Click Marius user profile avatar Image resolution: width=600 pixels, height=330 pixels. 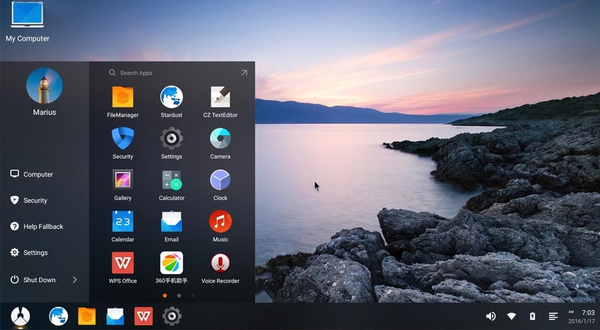44,85
